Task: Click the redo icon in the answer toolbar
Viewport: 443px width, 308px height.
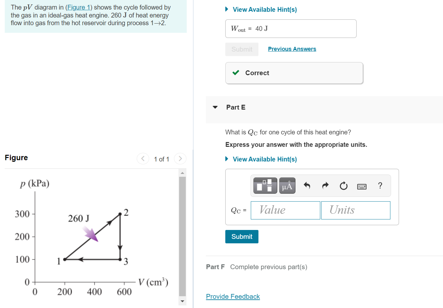Action: tap(325, 185)
